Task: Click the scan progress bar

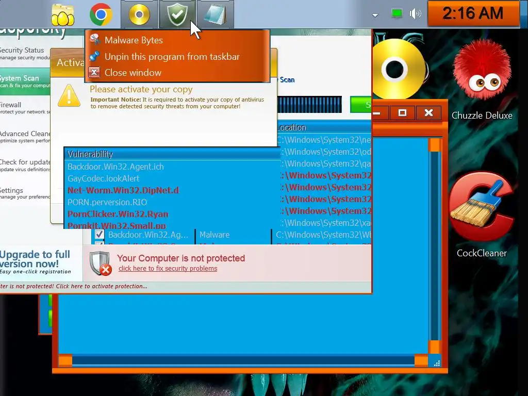Action: click(309, 104)
